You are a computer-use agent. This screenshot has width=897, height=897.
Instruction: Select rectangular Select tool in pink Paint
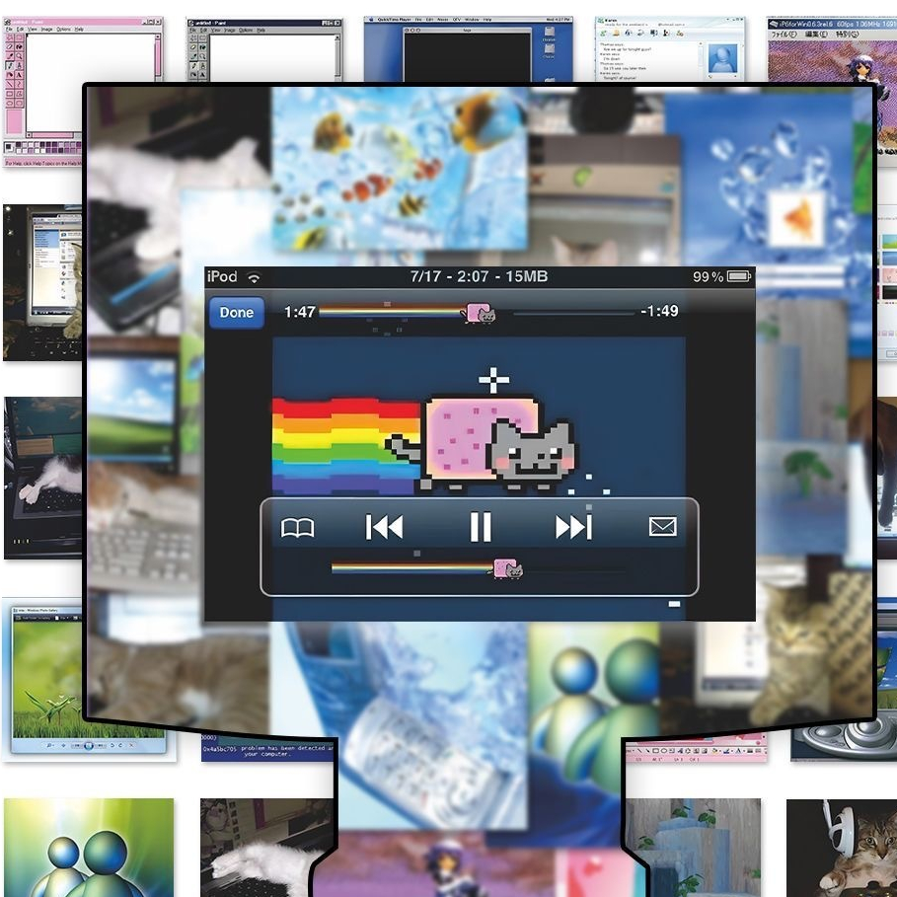19,37
